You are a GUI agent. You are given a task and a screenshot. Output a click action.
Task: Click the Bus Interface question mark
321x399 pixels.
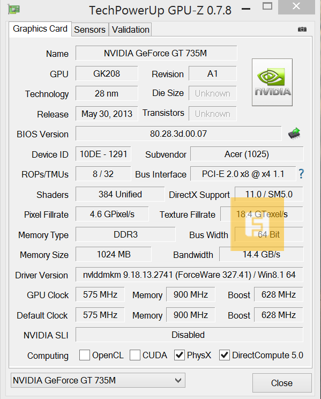point(301,174)
